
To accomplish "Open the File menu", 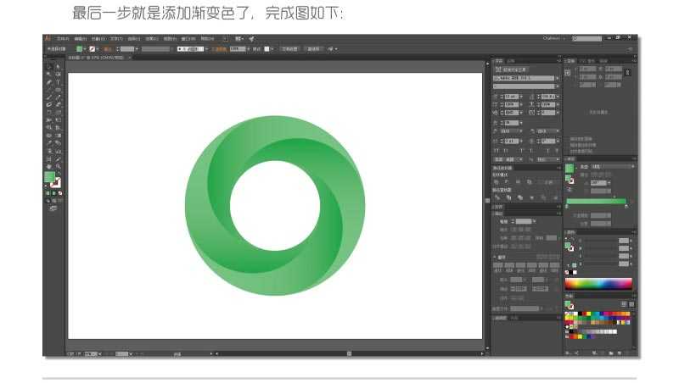I will (x=62, y=38).
